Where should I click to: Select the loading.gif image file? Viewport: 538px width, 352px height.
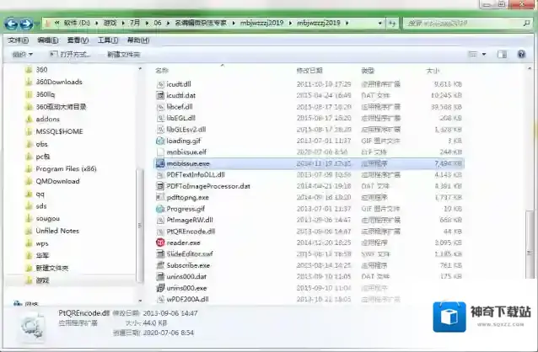[183, 141]
